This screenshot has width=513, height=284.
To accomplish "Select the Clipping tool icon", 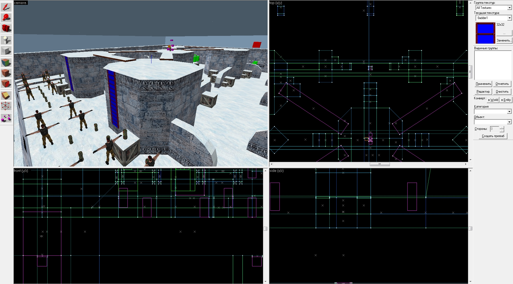I will pos(6,95).
